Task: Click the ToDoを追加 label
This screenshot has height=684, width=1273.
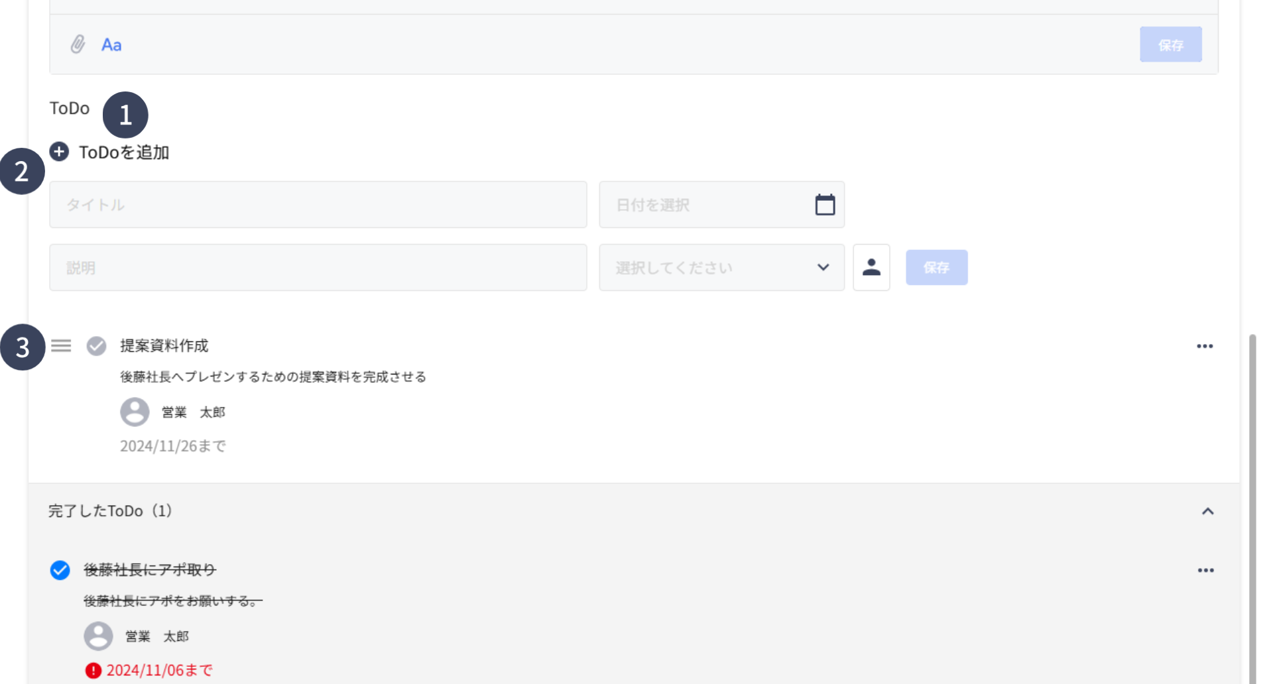Action: tap(124, 152)
